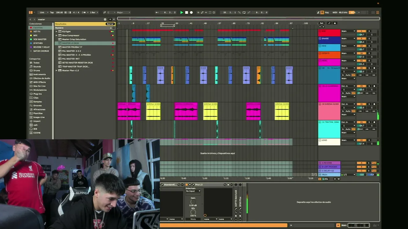The width and height of the screenshot is (408, 229).
Task: Solo the SNARE track
Action: (369, 38)
